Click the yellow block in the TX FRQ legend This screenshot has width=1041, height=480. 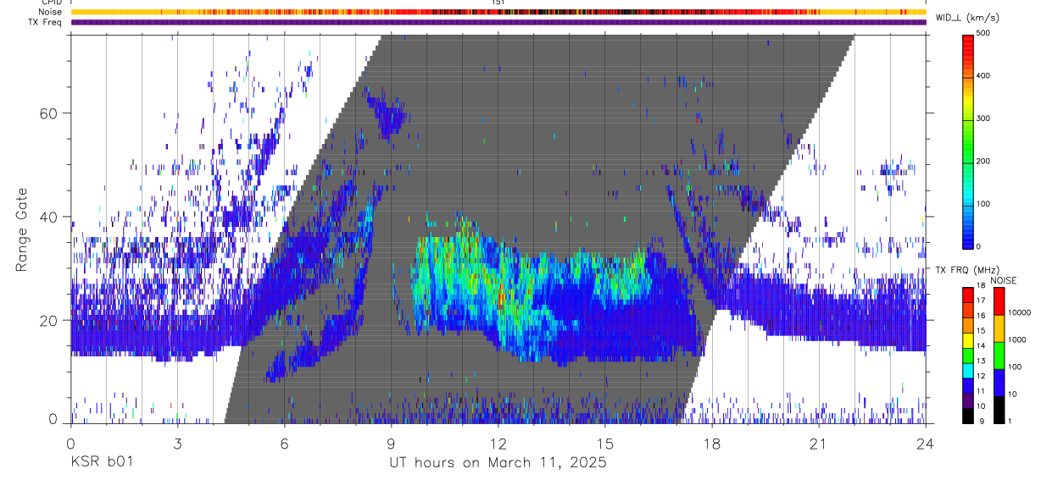point(967,339)
